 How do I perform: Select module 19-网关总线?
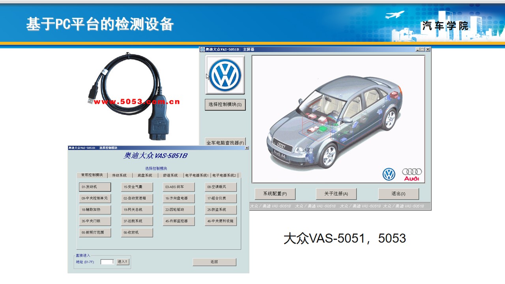coord(137,210)
